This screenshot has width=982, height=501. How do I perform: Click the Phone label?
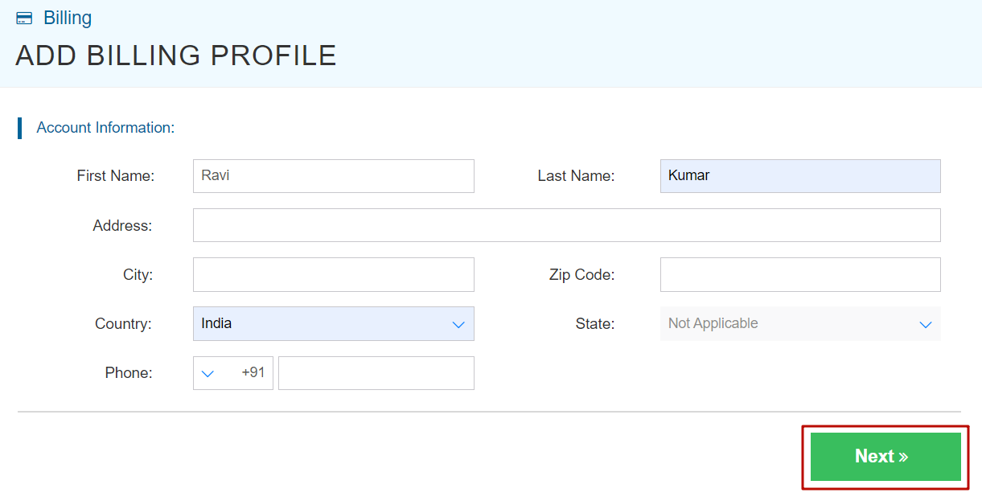(129, 372)
